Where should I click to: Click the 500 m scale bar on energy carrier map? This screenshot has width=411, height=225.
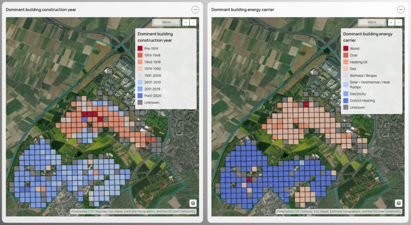click(x=372, y=22)
